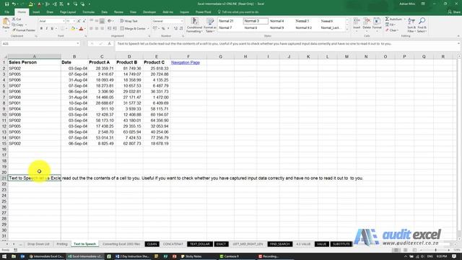Apply Normal 4 cell style
This screenshot has width=462, height=260.
point(277,21)
